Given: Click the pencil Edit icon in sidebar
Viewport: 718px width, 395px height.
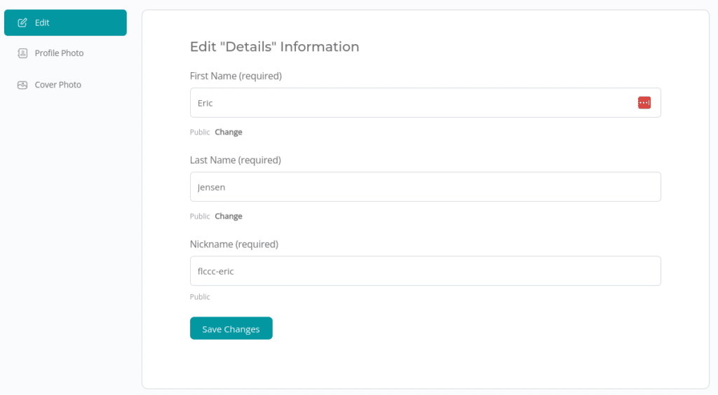Looking at the screenshot, I should 22,22.
